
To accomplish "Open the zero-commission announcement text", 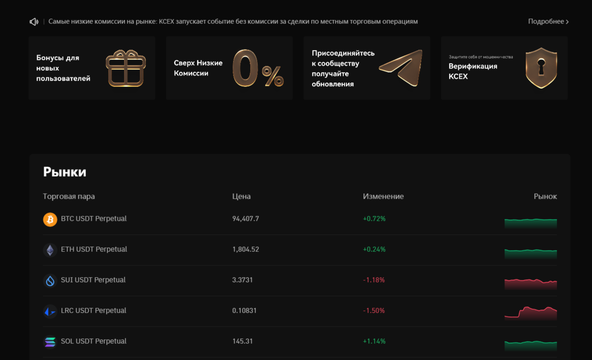I will point(233,22).
